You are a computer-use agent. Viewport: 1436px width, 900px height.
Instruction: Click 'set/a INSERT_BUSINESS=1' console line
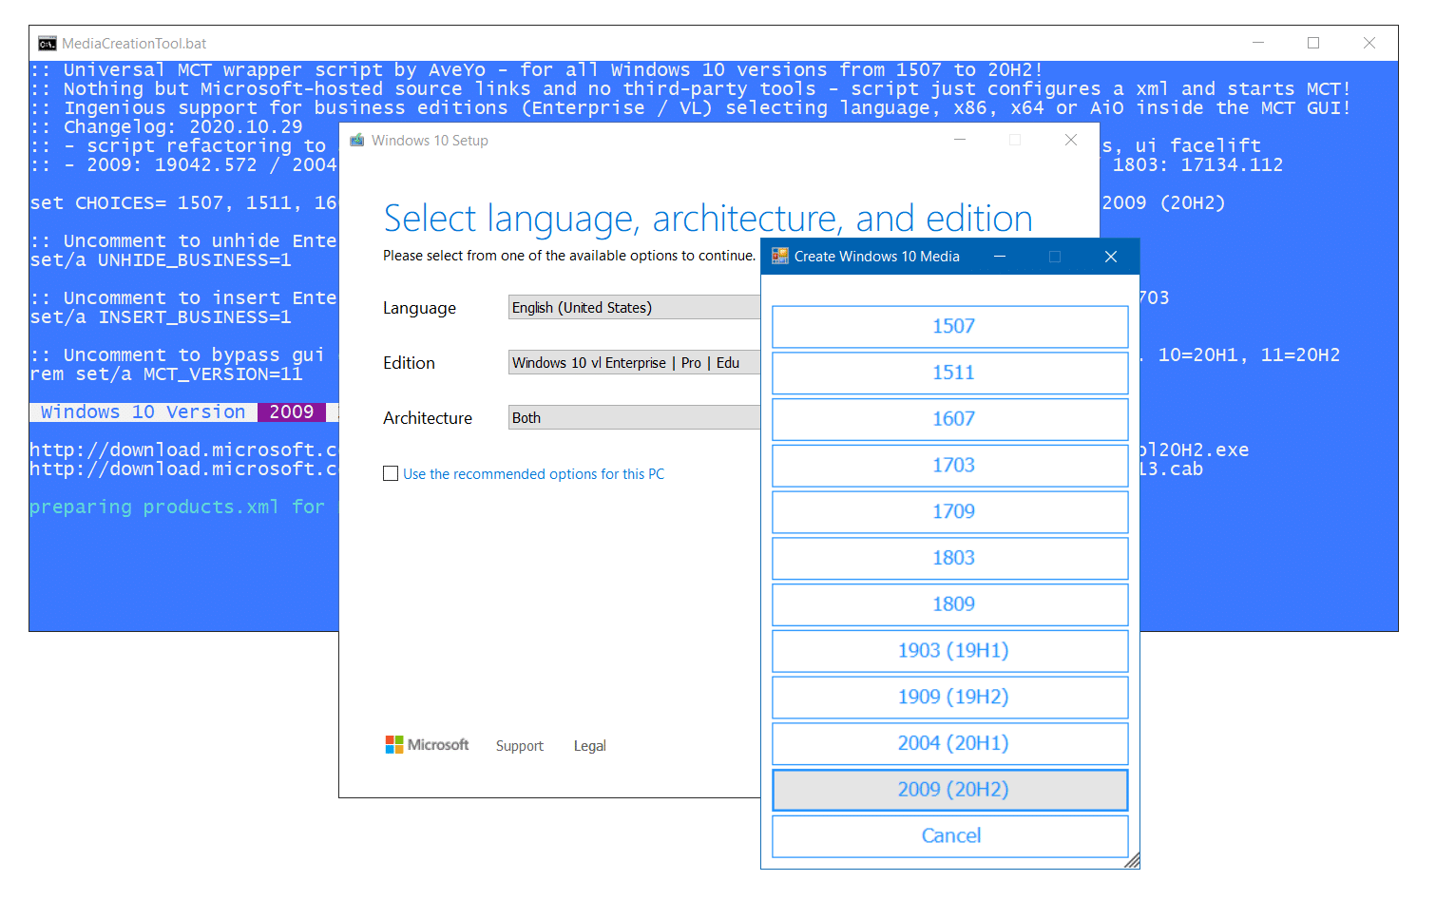pyautogui.click(x=161, y=317)
